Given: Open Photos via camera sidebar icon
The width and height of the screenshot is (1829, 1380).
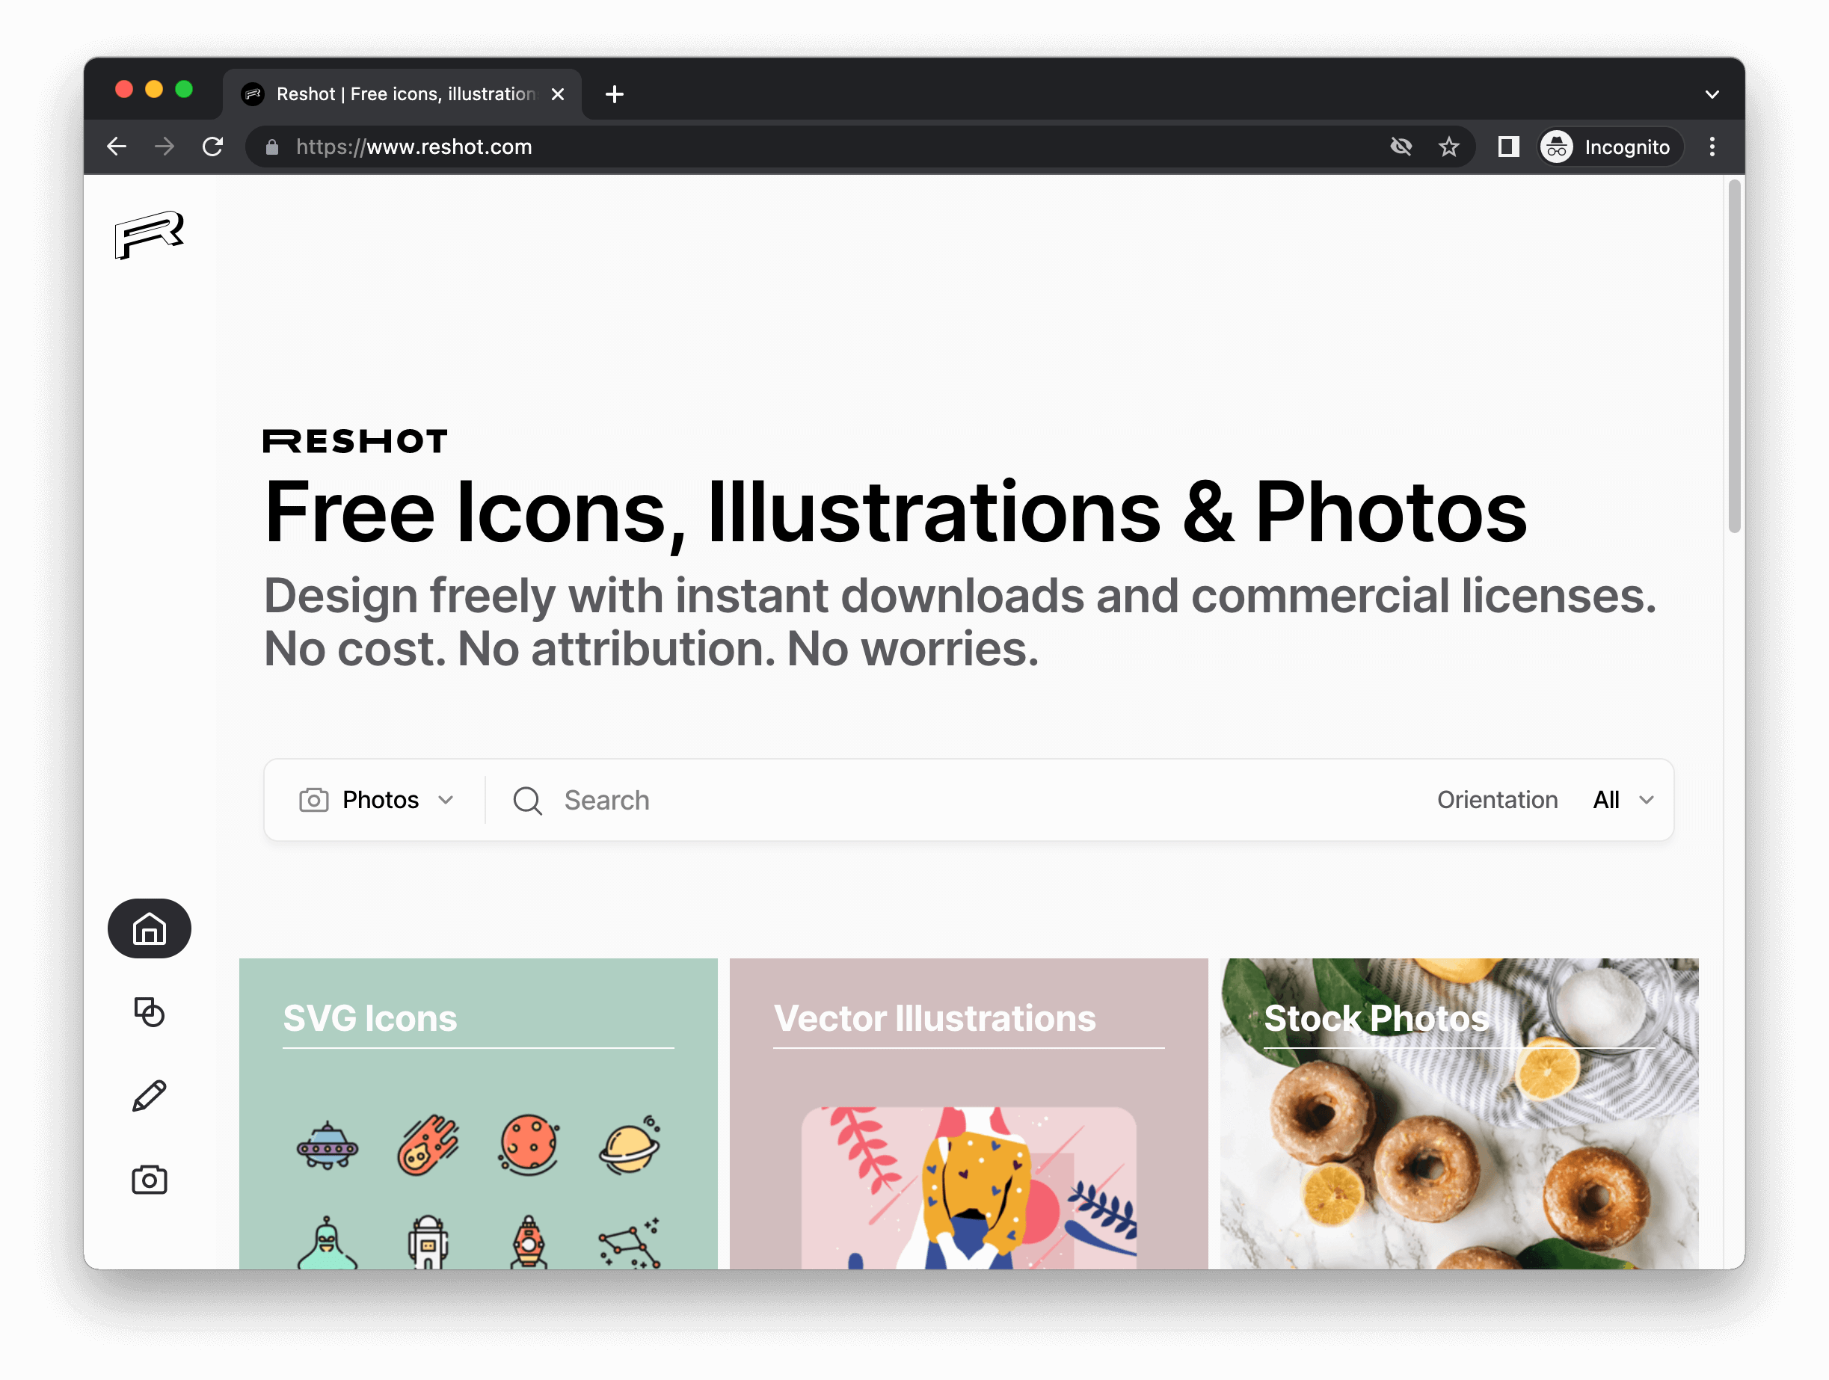Looking at the screenshot, I should click(149, 1180).
